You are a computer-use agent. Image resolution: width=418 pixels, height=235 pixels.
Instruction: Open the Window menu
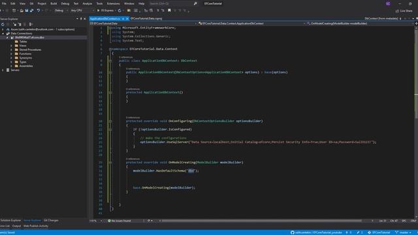(x=129, y=4)
